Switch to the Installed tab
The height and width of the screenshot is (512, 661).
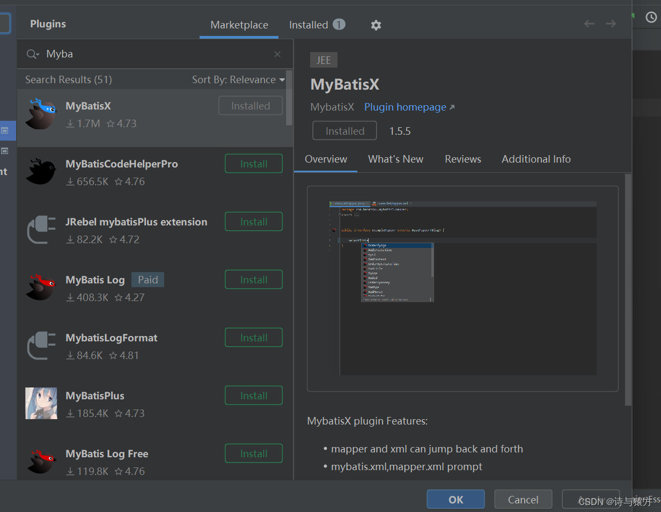(x=317, y=25)
